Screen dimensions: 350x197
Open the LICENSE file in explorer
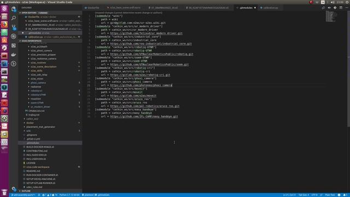(x=31, y=163)
